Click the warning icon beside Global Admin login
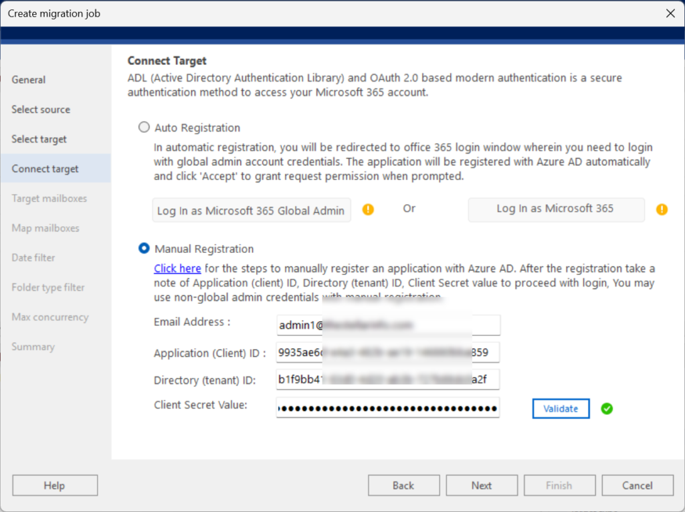This screenshot has width=685, height=512. (368, 210)
